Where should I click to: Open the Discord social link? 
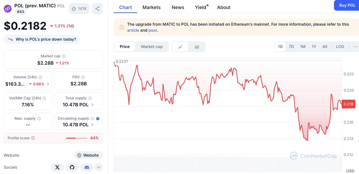point(87,167)
